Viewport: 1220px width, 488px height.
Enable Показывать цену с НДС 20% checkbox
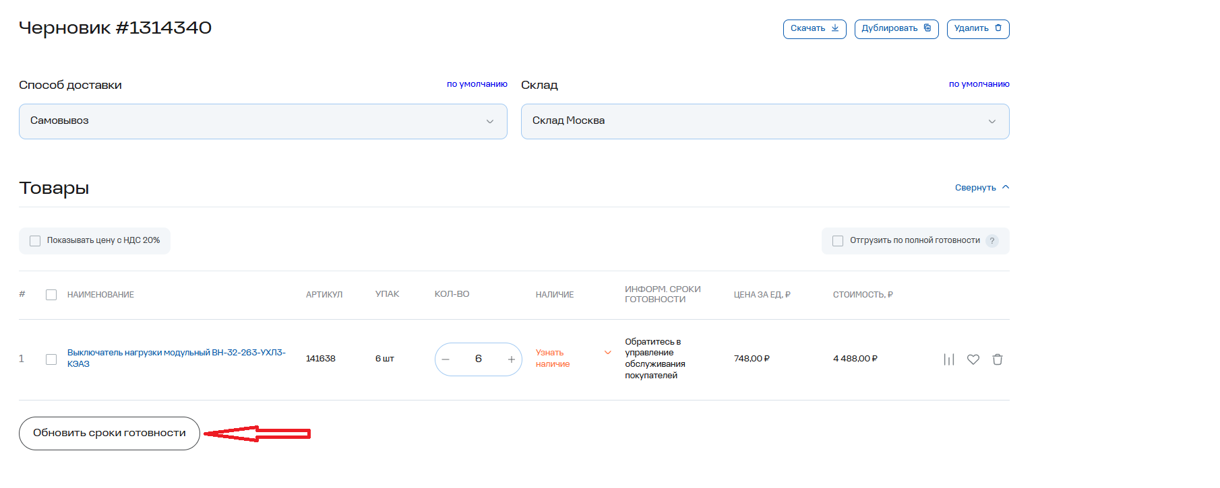coord(35,241)
